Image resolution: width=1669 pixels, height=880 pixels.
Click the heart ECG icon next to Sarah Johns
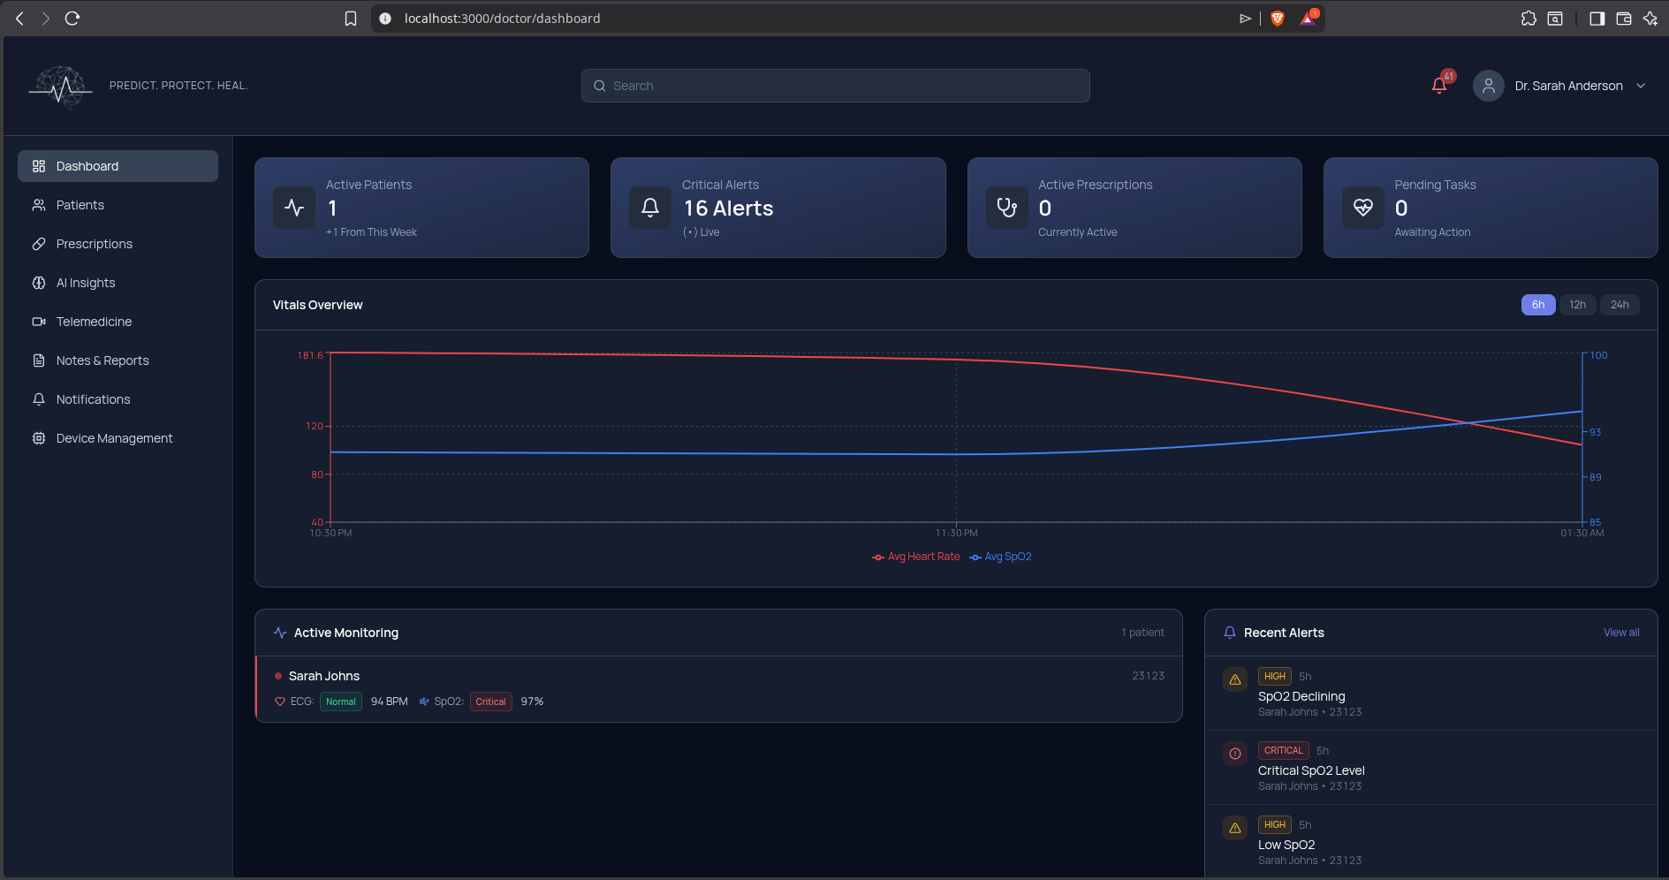coord(279,701)
